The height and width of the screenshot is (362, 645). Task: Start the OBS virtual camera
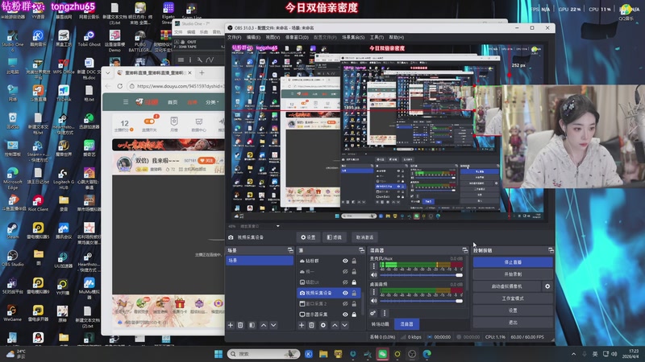click(x=507, y=286)
